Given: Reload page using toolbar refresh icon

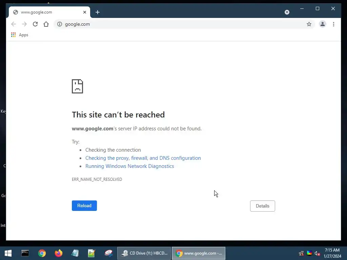Looking at the screenshot, I should (x=35, y=24).
